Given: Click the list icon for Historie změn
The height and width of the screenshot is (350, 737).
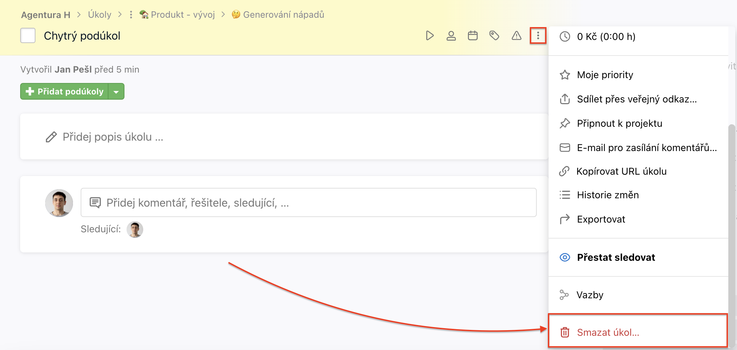Looking at the screenshot, I should click(565, 195).
